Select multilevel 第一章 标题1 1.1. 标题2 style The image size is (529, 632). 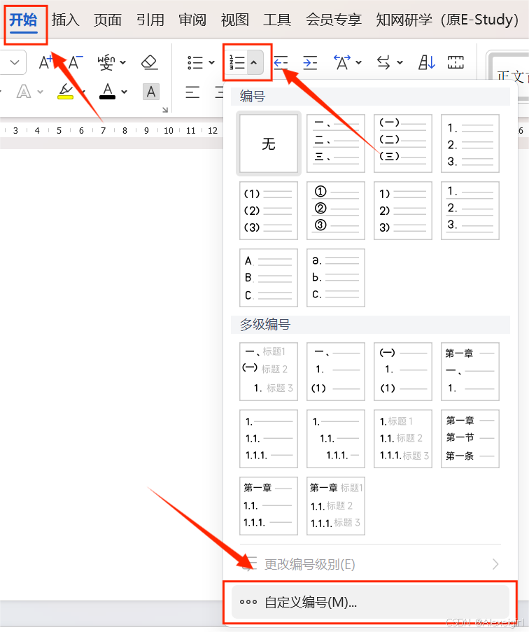pyautogui.click(x=336, y=506)
